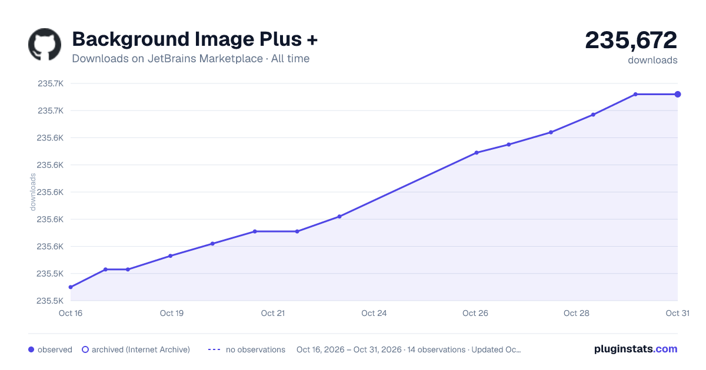Click the 'no observations' legend label
This screenshot has width=706, height=370.
[255, 349]
